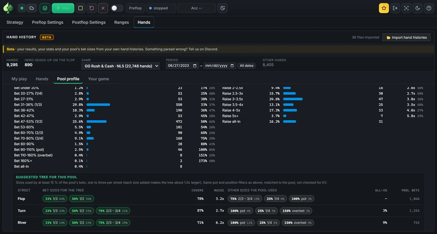Open the My play sub-tab

(19, 79)
